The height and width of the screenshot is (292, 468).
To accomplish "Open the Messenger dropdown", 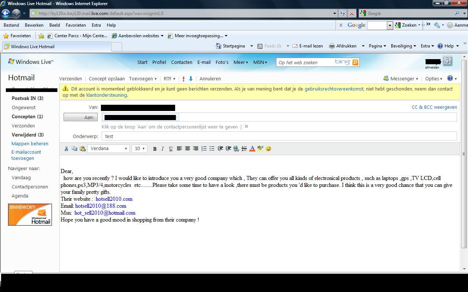I will point(400,78).
